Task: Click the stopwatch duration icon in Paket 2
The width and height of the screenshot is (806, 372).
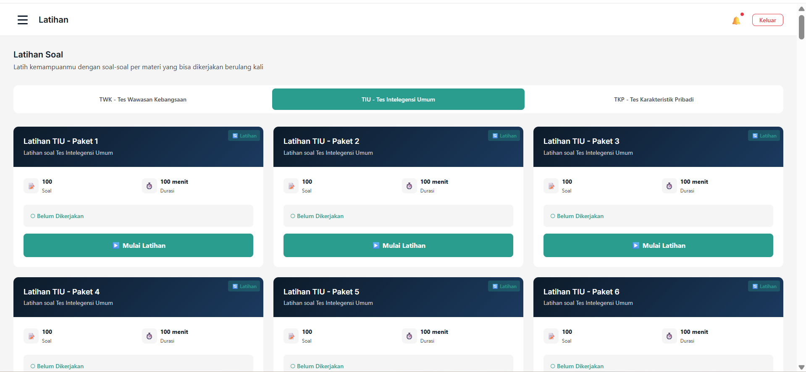Action: click(x=409, y=186)
